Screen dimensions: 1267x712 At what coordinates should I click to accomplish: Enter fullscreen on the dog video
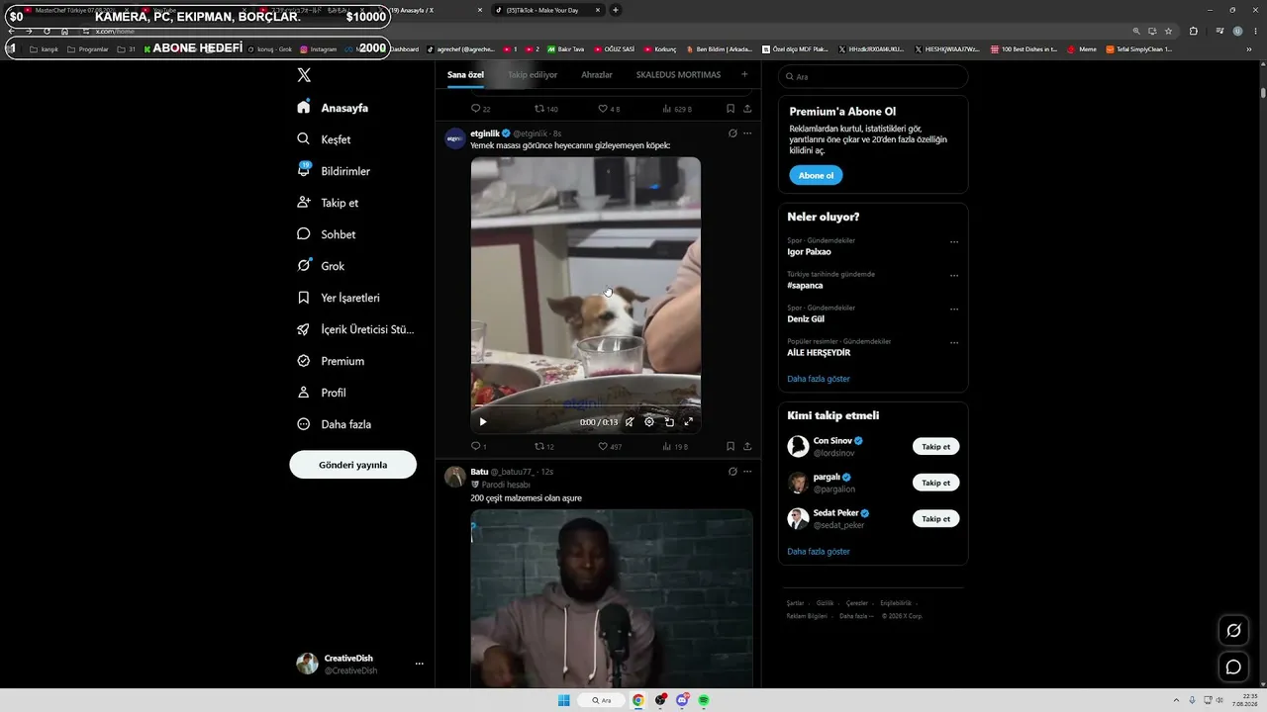(x=689, y=422)
